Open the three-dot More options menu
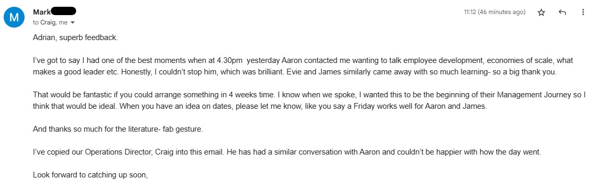Viewport: 591px width, 191px height. pos(583,12)
